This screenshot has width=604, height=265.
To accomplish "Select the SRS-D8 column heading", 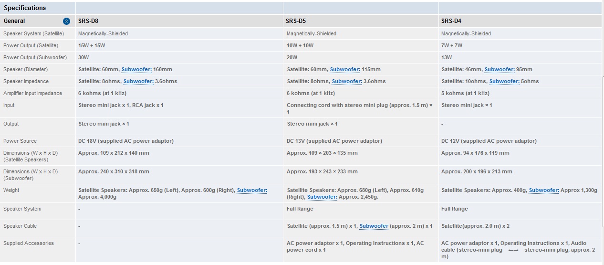I will (88, 21).
